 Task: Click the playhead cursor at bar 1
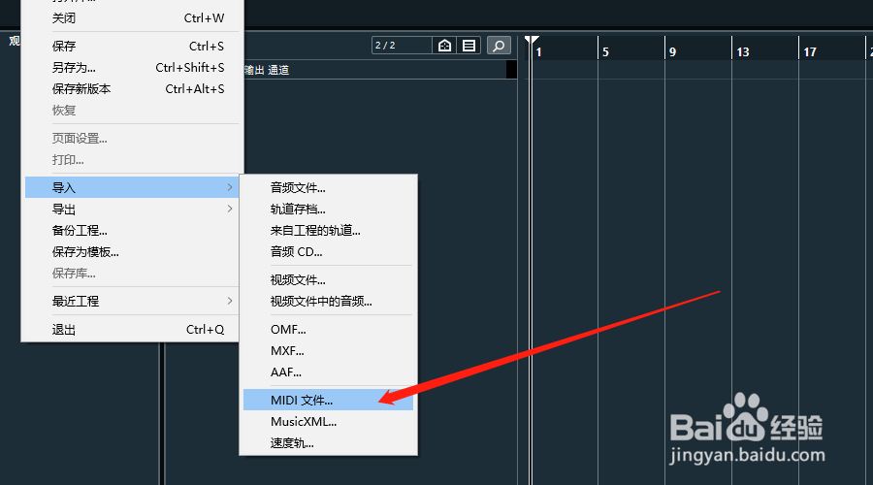(x=532, y=41)
